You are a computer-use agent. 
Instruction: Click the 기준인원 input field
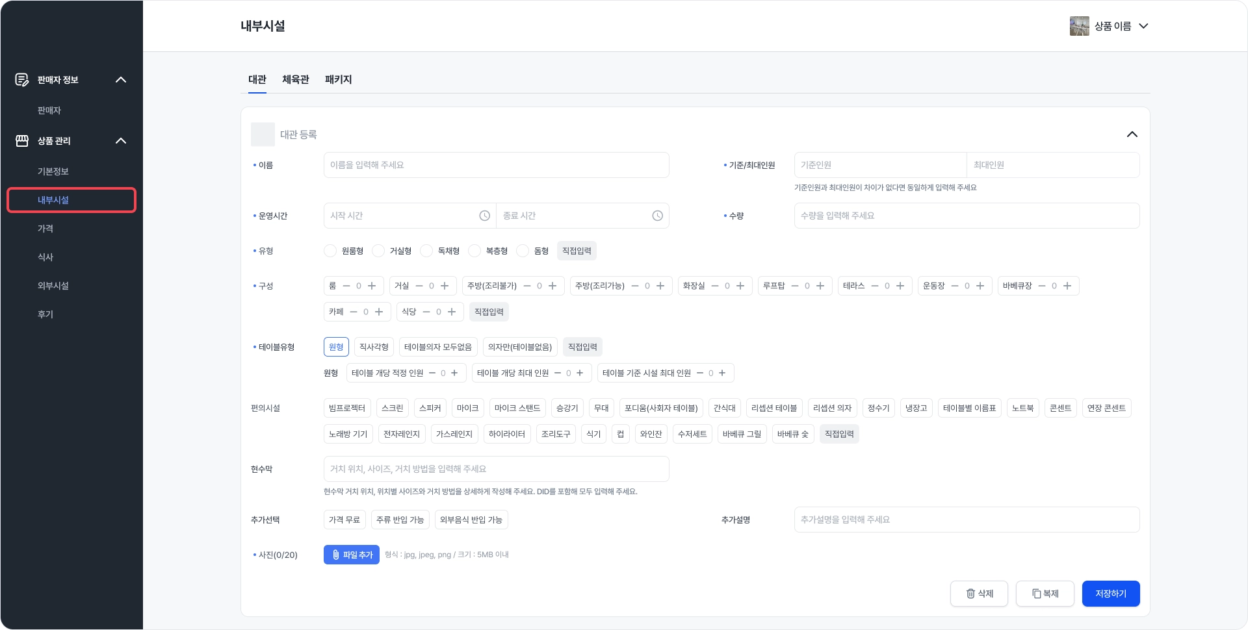click(881, 165)
